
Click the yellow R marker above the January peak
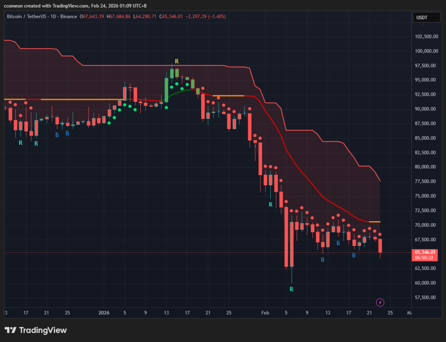[177, 61]
